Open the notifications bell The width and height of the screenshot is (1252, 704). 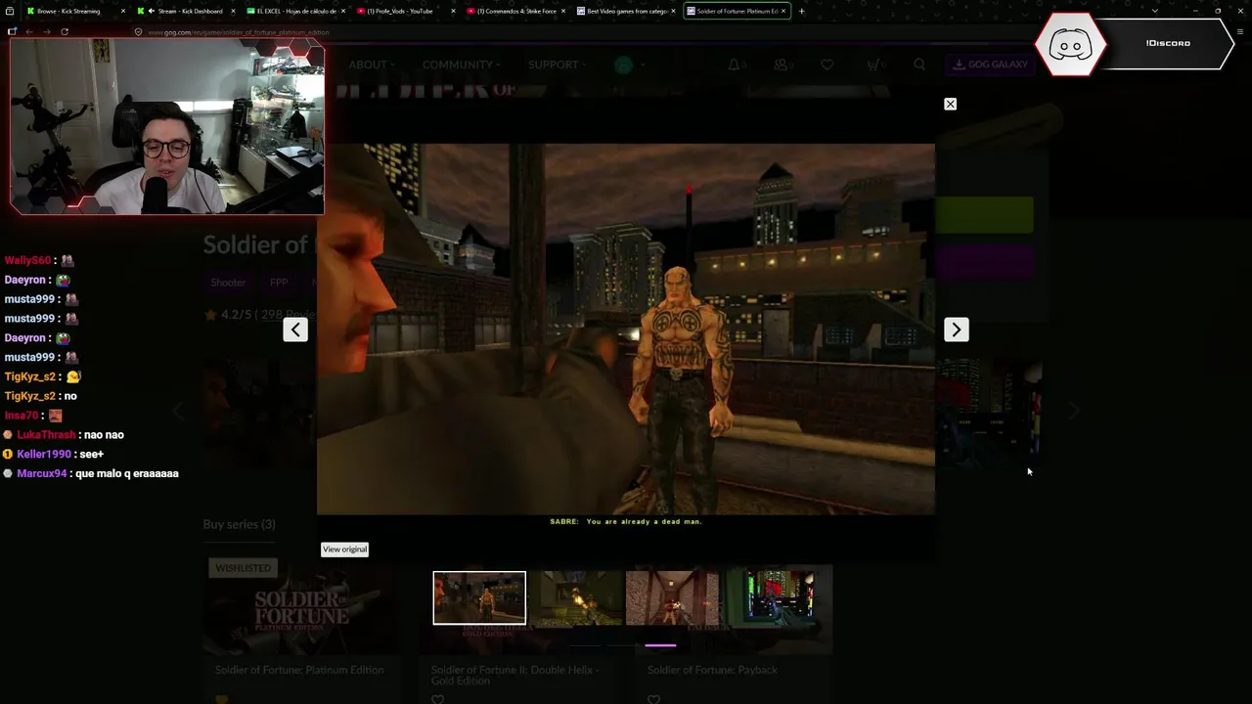[x=735, y=65]
